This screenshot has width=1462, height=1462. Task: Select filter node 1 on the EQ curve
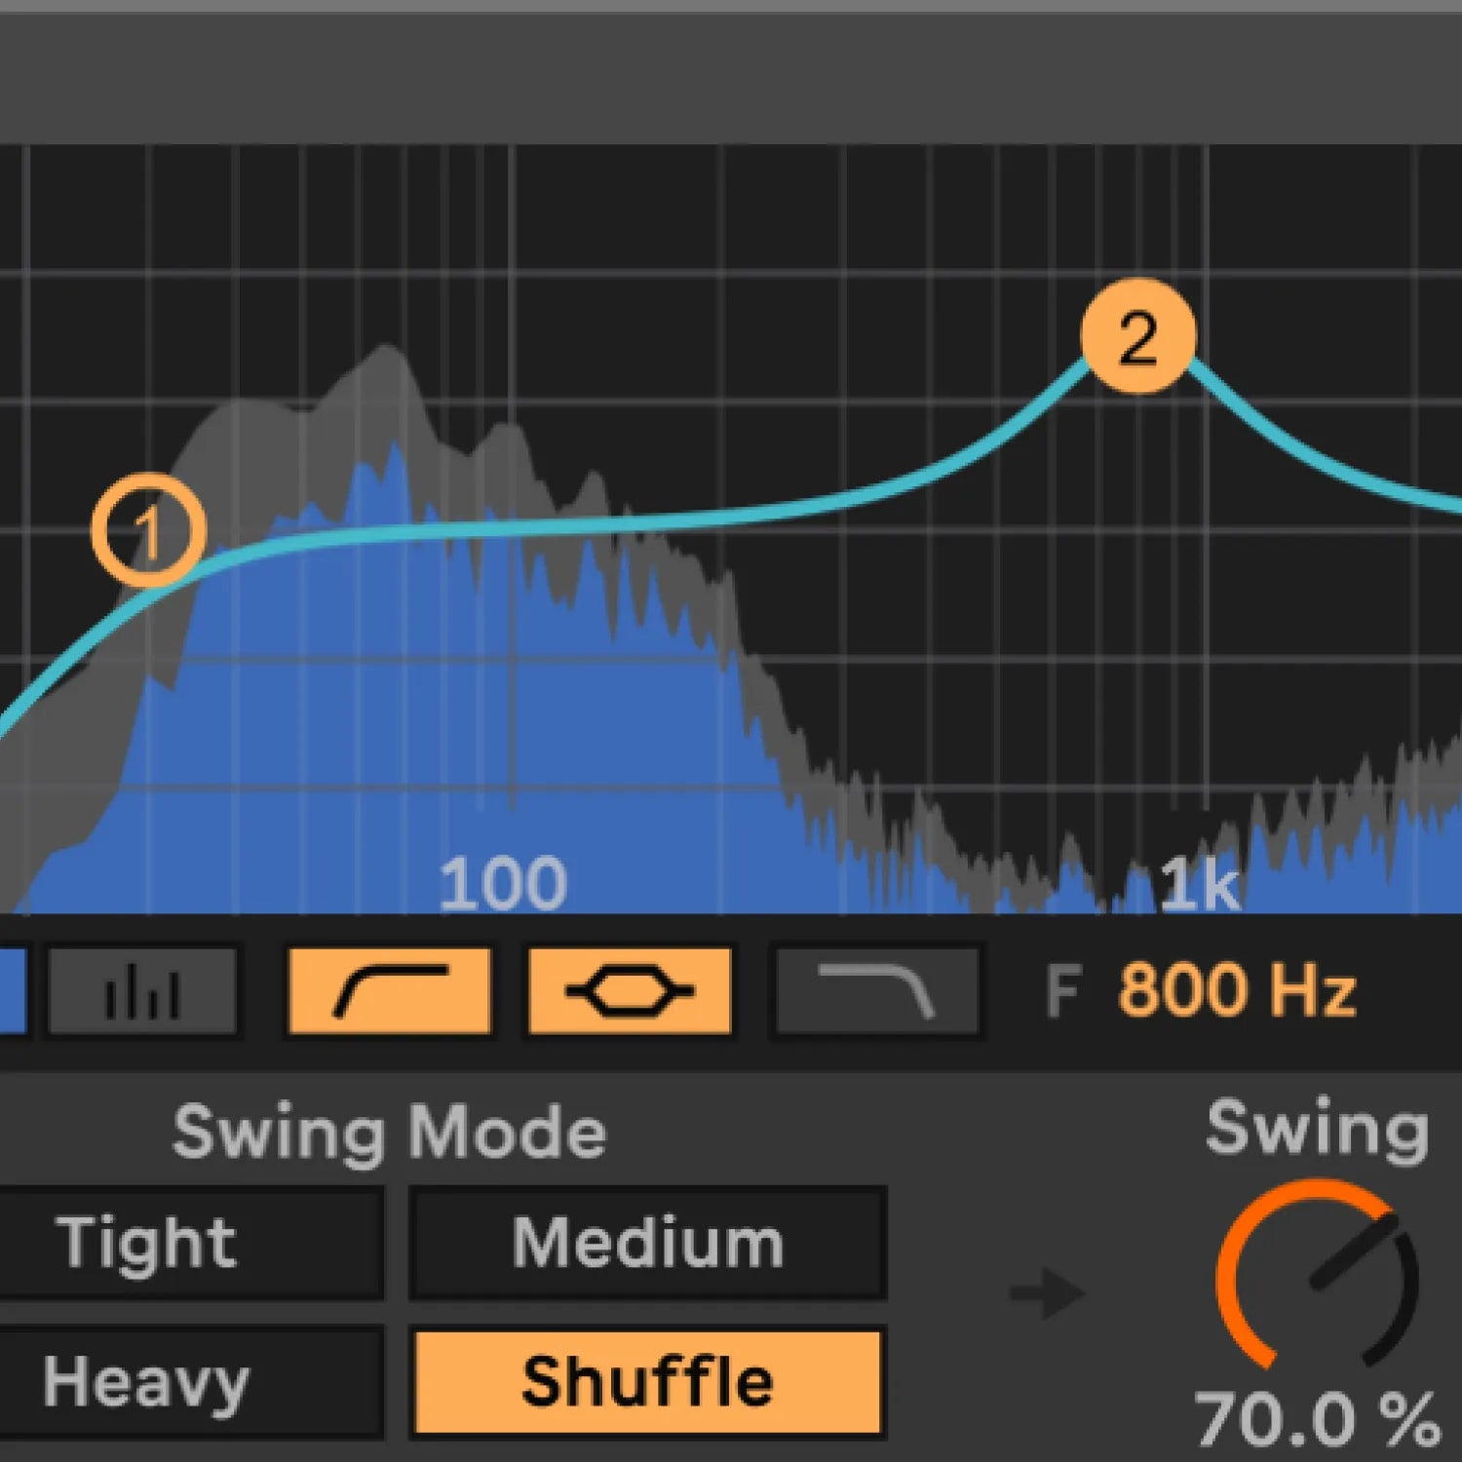pyautogui.click(x=149, y=530)
